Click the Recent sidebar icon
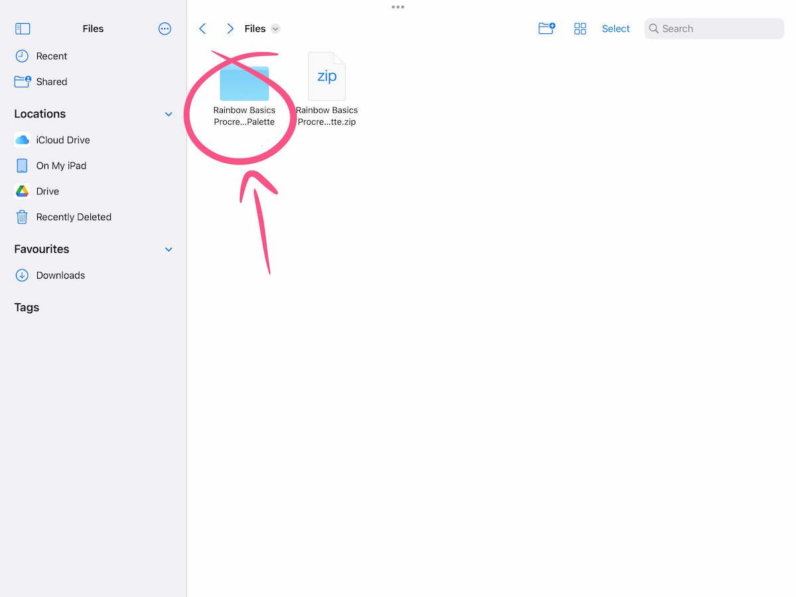 [23, 56]
